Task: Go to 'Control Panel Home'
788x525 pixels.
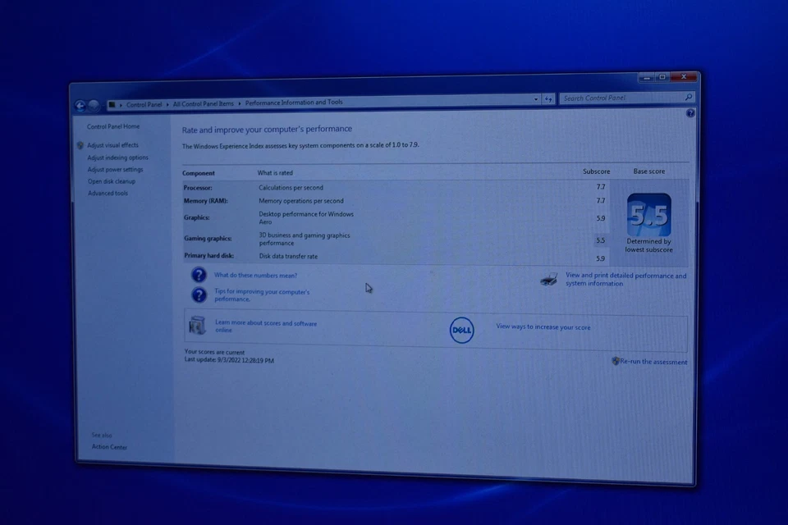Action: coord(113,126)
